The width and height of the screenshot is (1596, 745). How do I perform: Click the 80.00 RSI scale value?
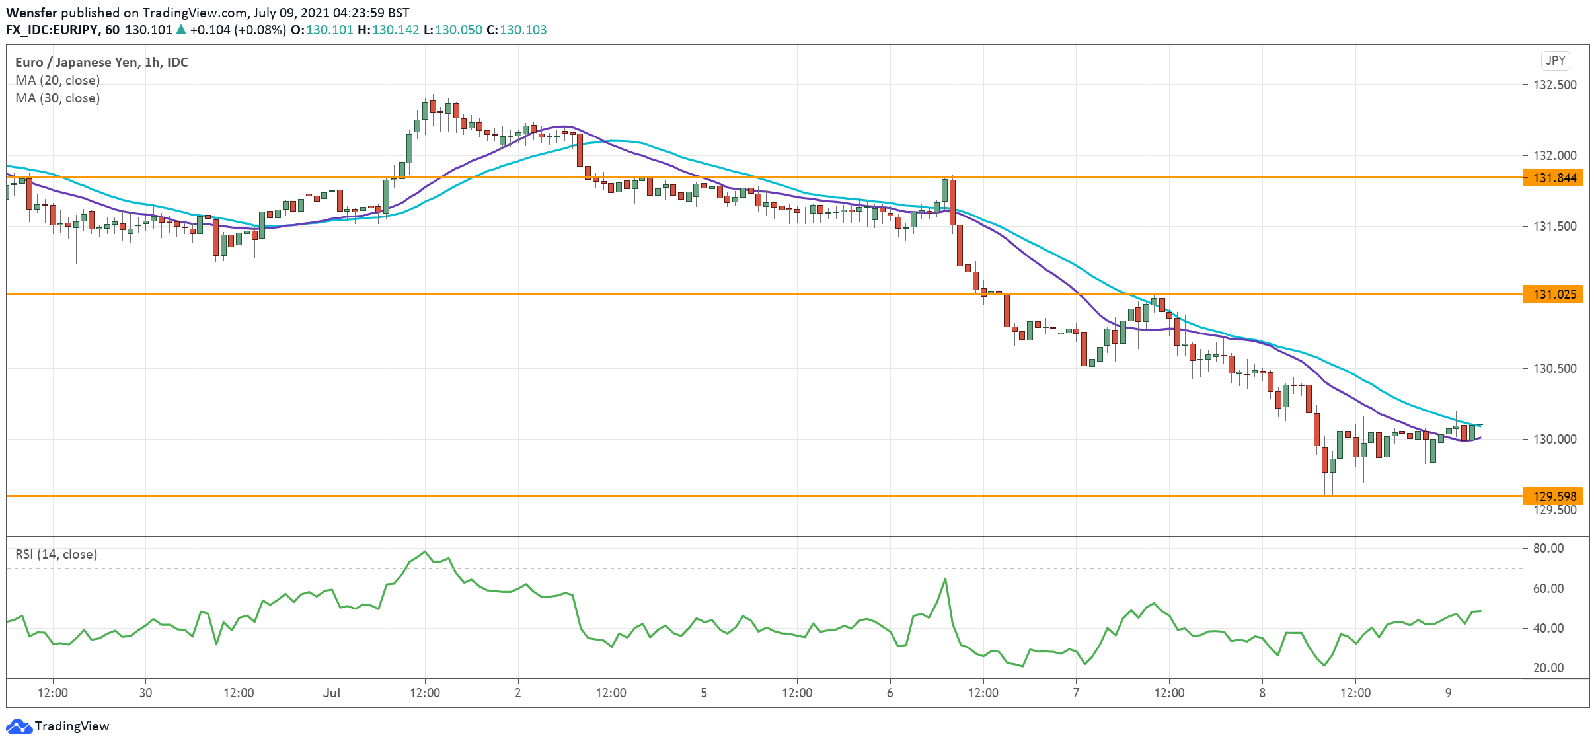coord(1548,548)
